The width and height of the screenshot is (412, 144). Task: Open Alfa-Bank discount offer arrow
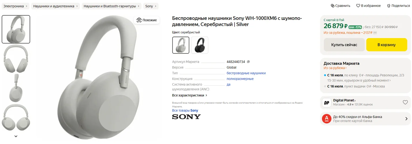(x=406, y=119)
